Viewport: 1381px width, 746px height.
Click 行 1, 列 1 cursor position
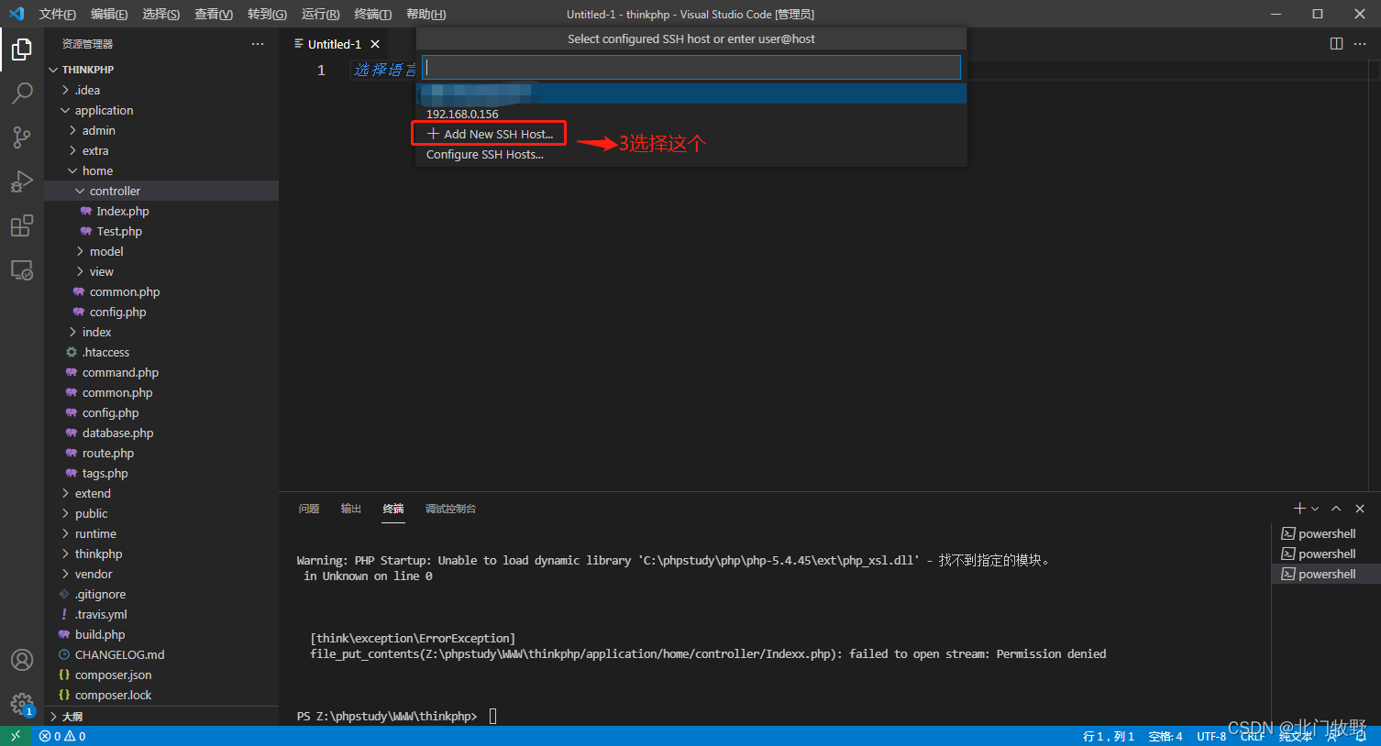click(1109, 736)
